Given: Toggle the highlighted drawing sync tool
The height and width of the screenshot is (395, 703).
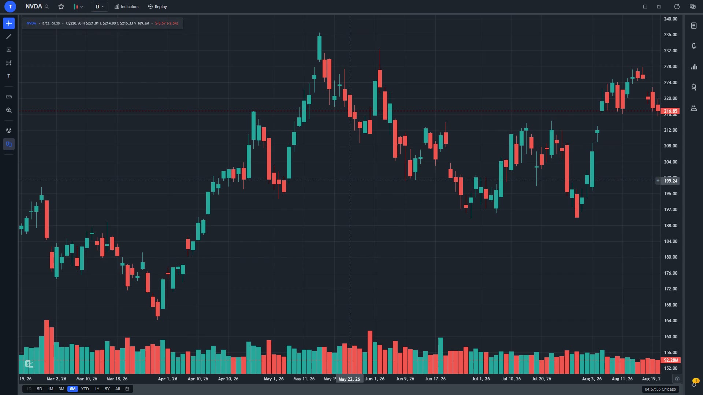Looking at the screenshot, I should [x=9, y=144].
